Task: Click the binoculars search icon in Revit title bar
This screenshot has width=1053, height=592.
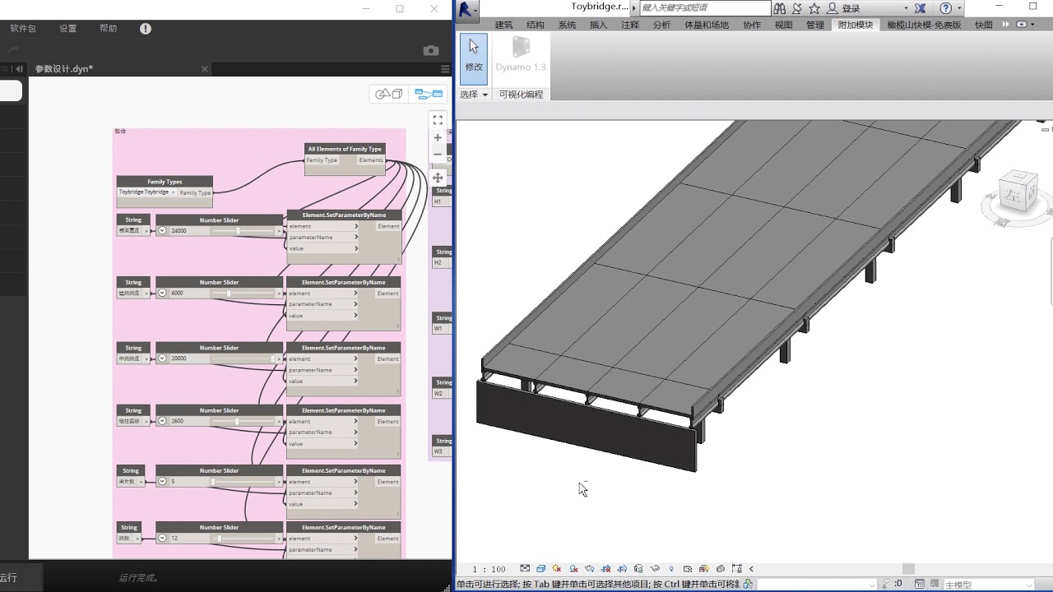Action: (781, 8)
